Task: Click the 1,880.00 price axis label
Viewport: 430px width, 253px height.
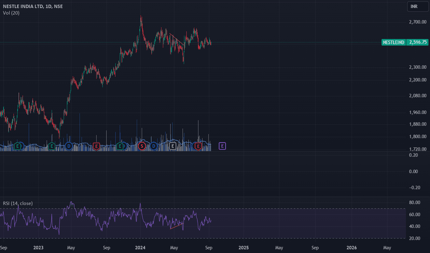Action: pyautogui.click(x=418, y=124)
